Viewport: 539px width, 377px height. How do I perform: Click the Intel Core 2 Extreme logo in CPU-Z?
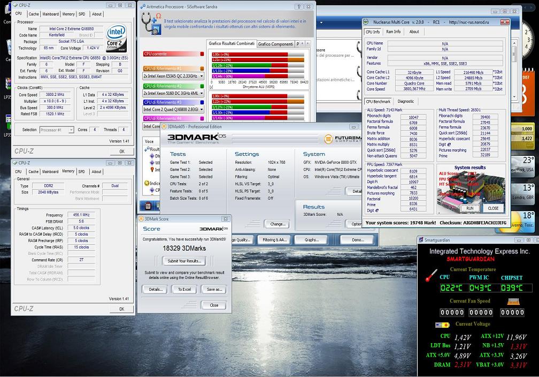(116, 38)
